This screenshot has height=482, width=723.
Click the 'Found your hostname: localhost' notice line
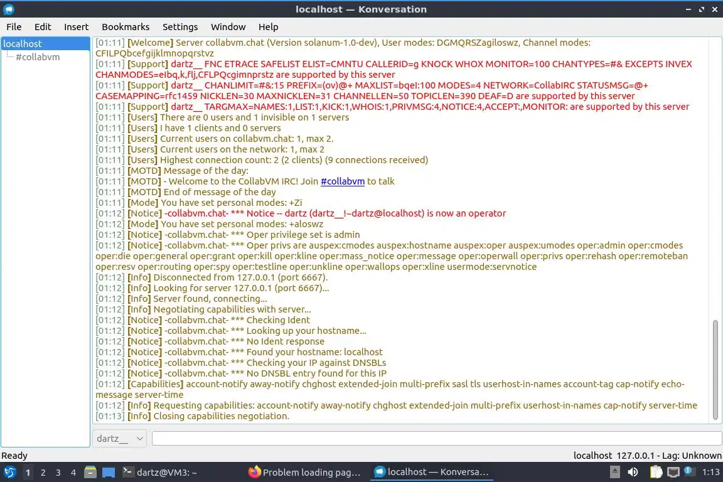pos(239,352)
